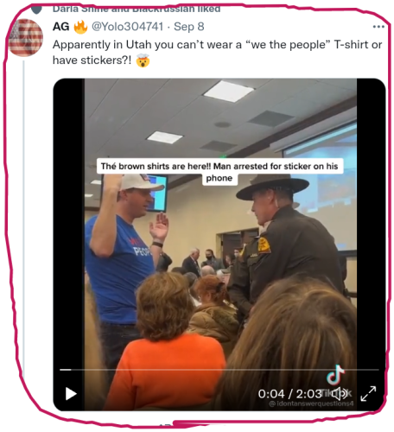
Task: Mute the video with the speaker icon
Action: pos(340,393)
